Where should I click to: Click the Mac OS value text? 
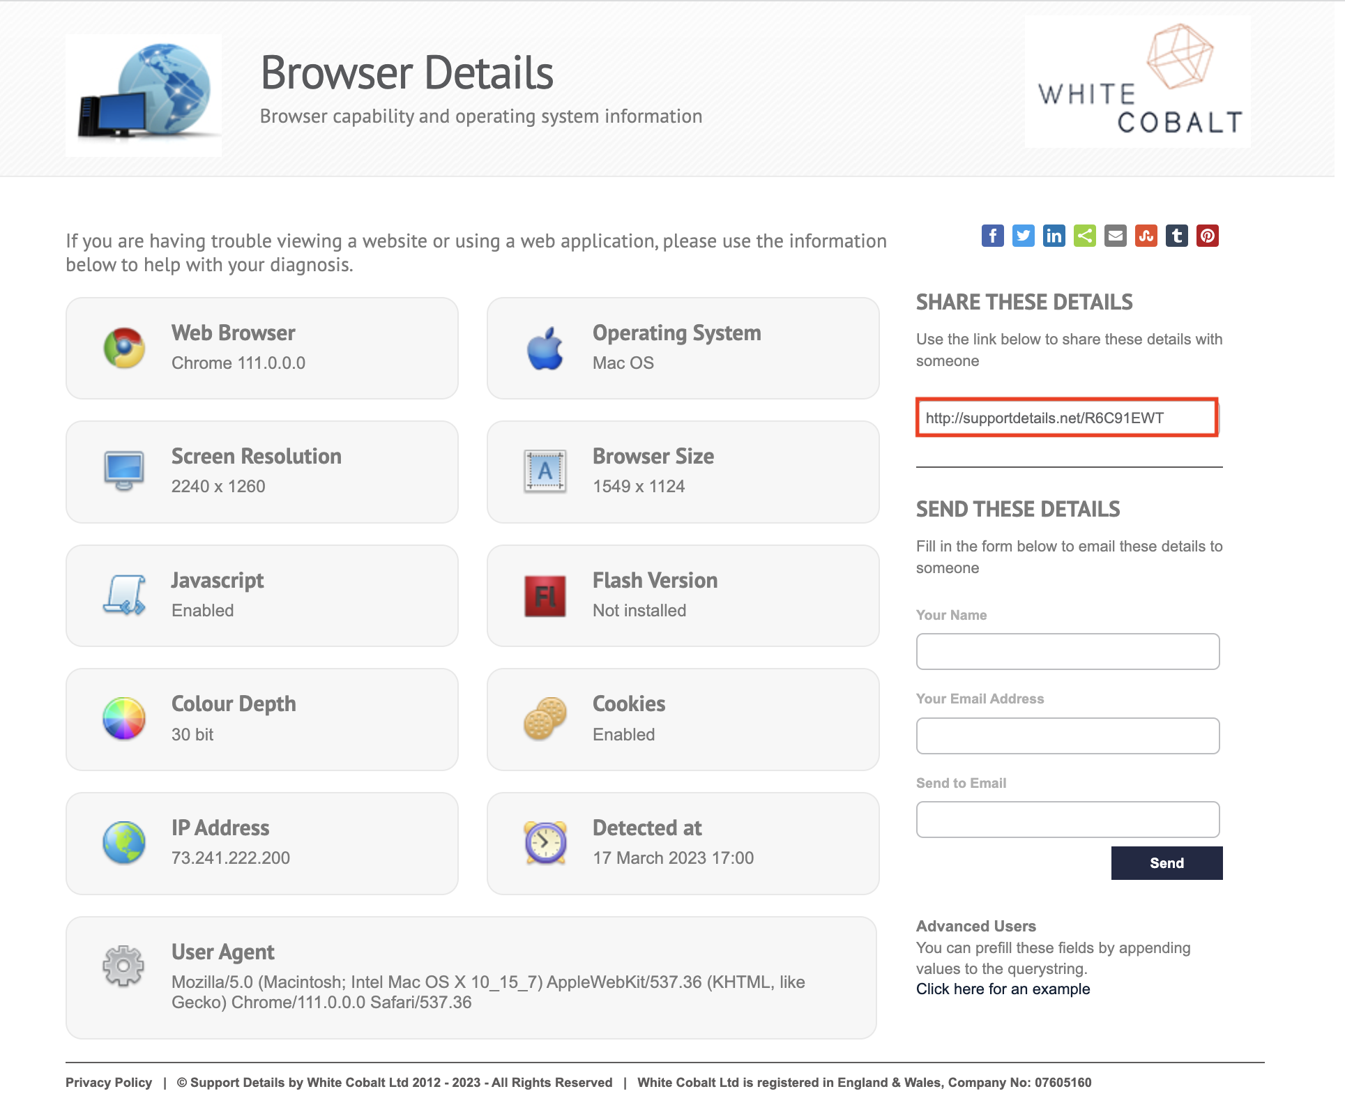[623, 363]
